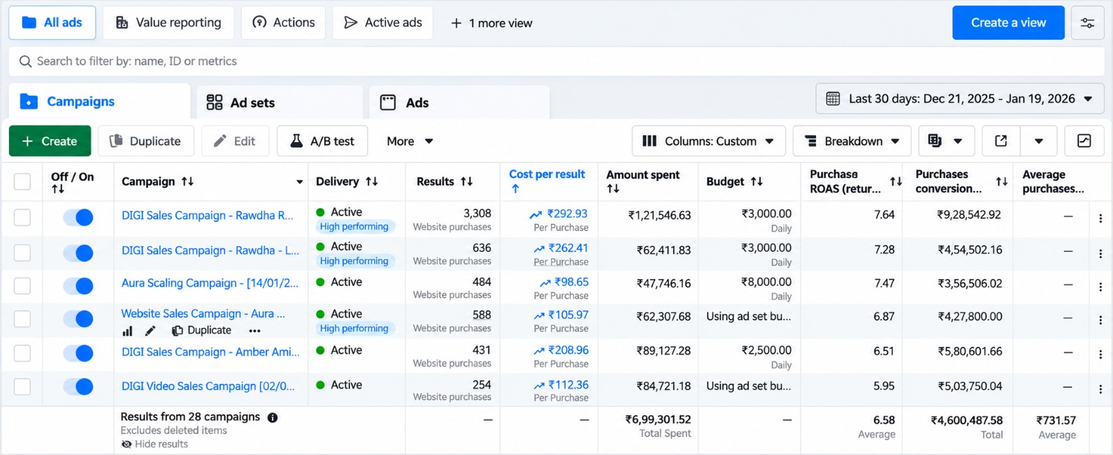Open the Ads tab

click(459, 103)
